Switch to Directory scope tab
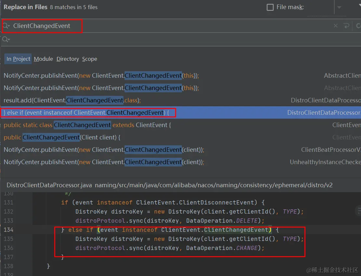Viewport: 361px width, 276px height. pos(68,59)
